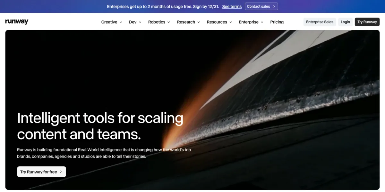Expand the Robotics chevron arrow
Viewport: 385px width, 192px height.
169,22
